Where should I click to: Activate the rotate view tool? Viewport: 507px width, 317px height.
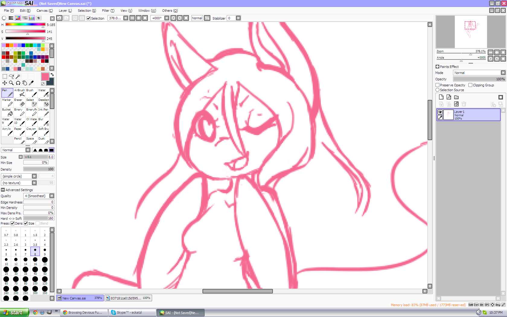pyautogui.click(x=18, y=83)
